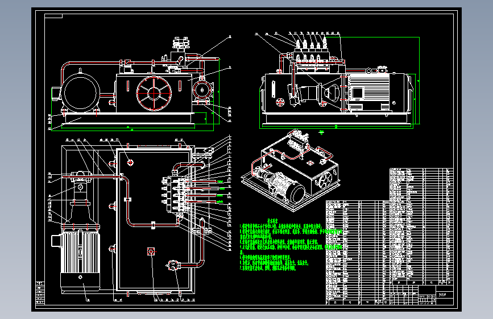
Task: Click the small revision table on left border
Action: click(40, 293)
